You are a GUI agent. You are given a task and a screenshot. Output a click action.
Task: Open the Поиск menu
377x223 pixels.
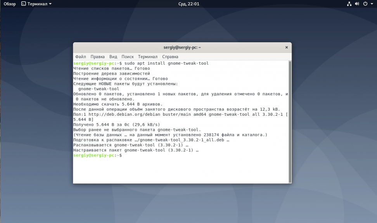click(x=127, y=57)
